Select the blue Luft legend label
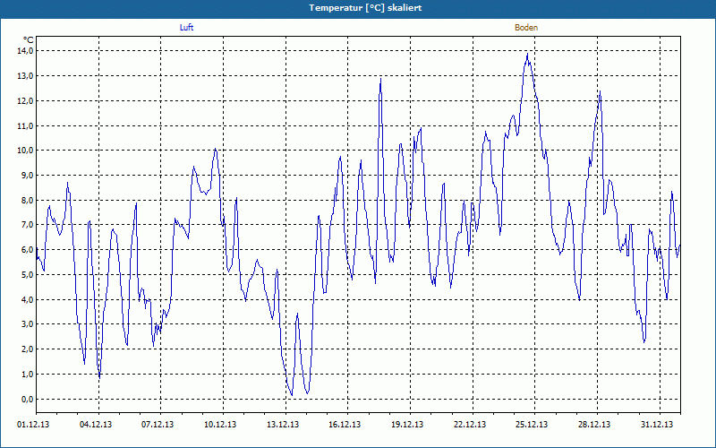This screenshot has height=448, width=716. pyautogui.click(x=186, y=28)
